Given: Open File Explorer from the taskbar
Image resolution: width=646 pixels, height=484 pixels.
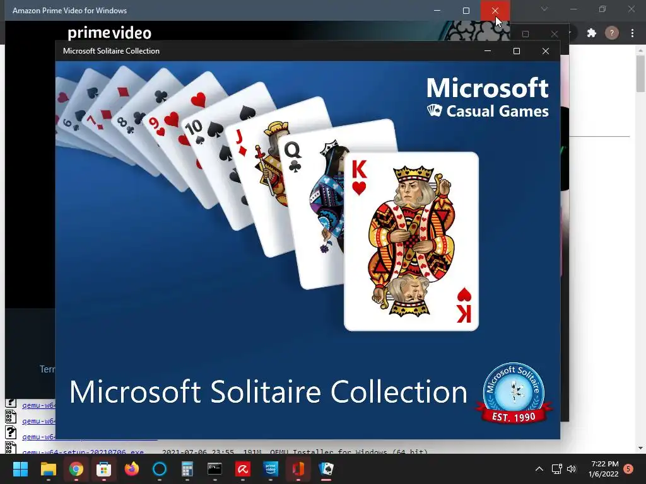Looking at the screenshot, I should coord(48,469).
